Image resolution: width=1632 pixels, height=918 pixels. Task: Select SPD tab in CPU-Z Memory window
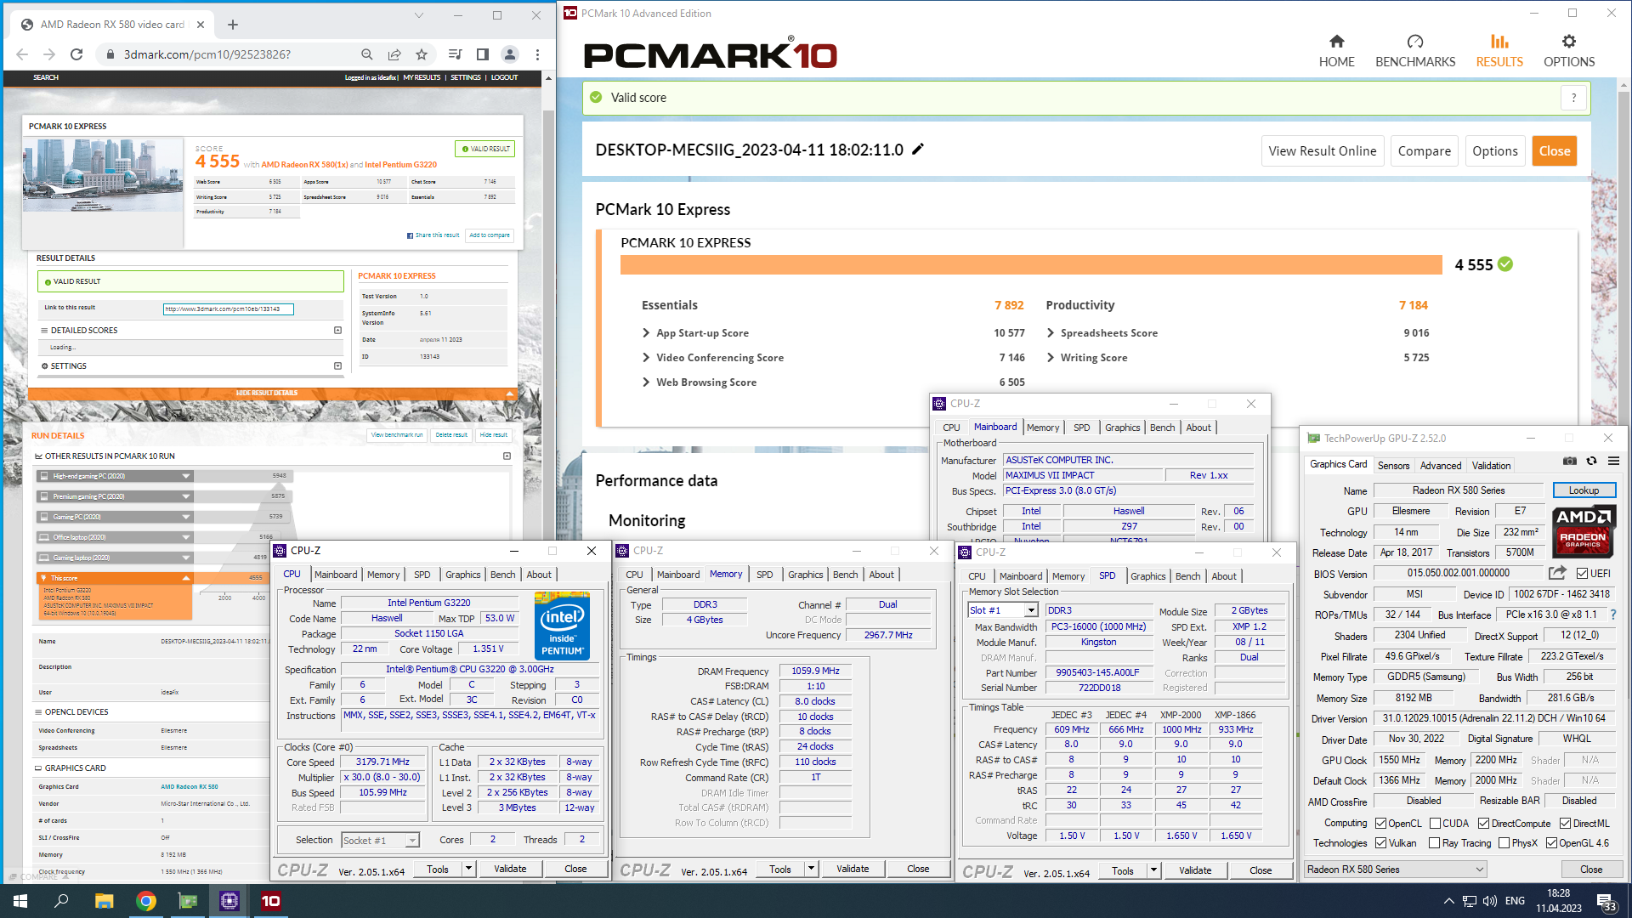pyautogui.click(x=764, y=575)
